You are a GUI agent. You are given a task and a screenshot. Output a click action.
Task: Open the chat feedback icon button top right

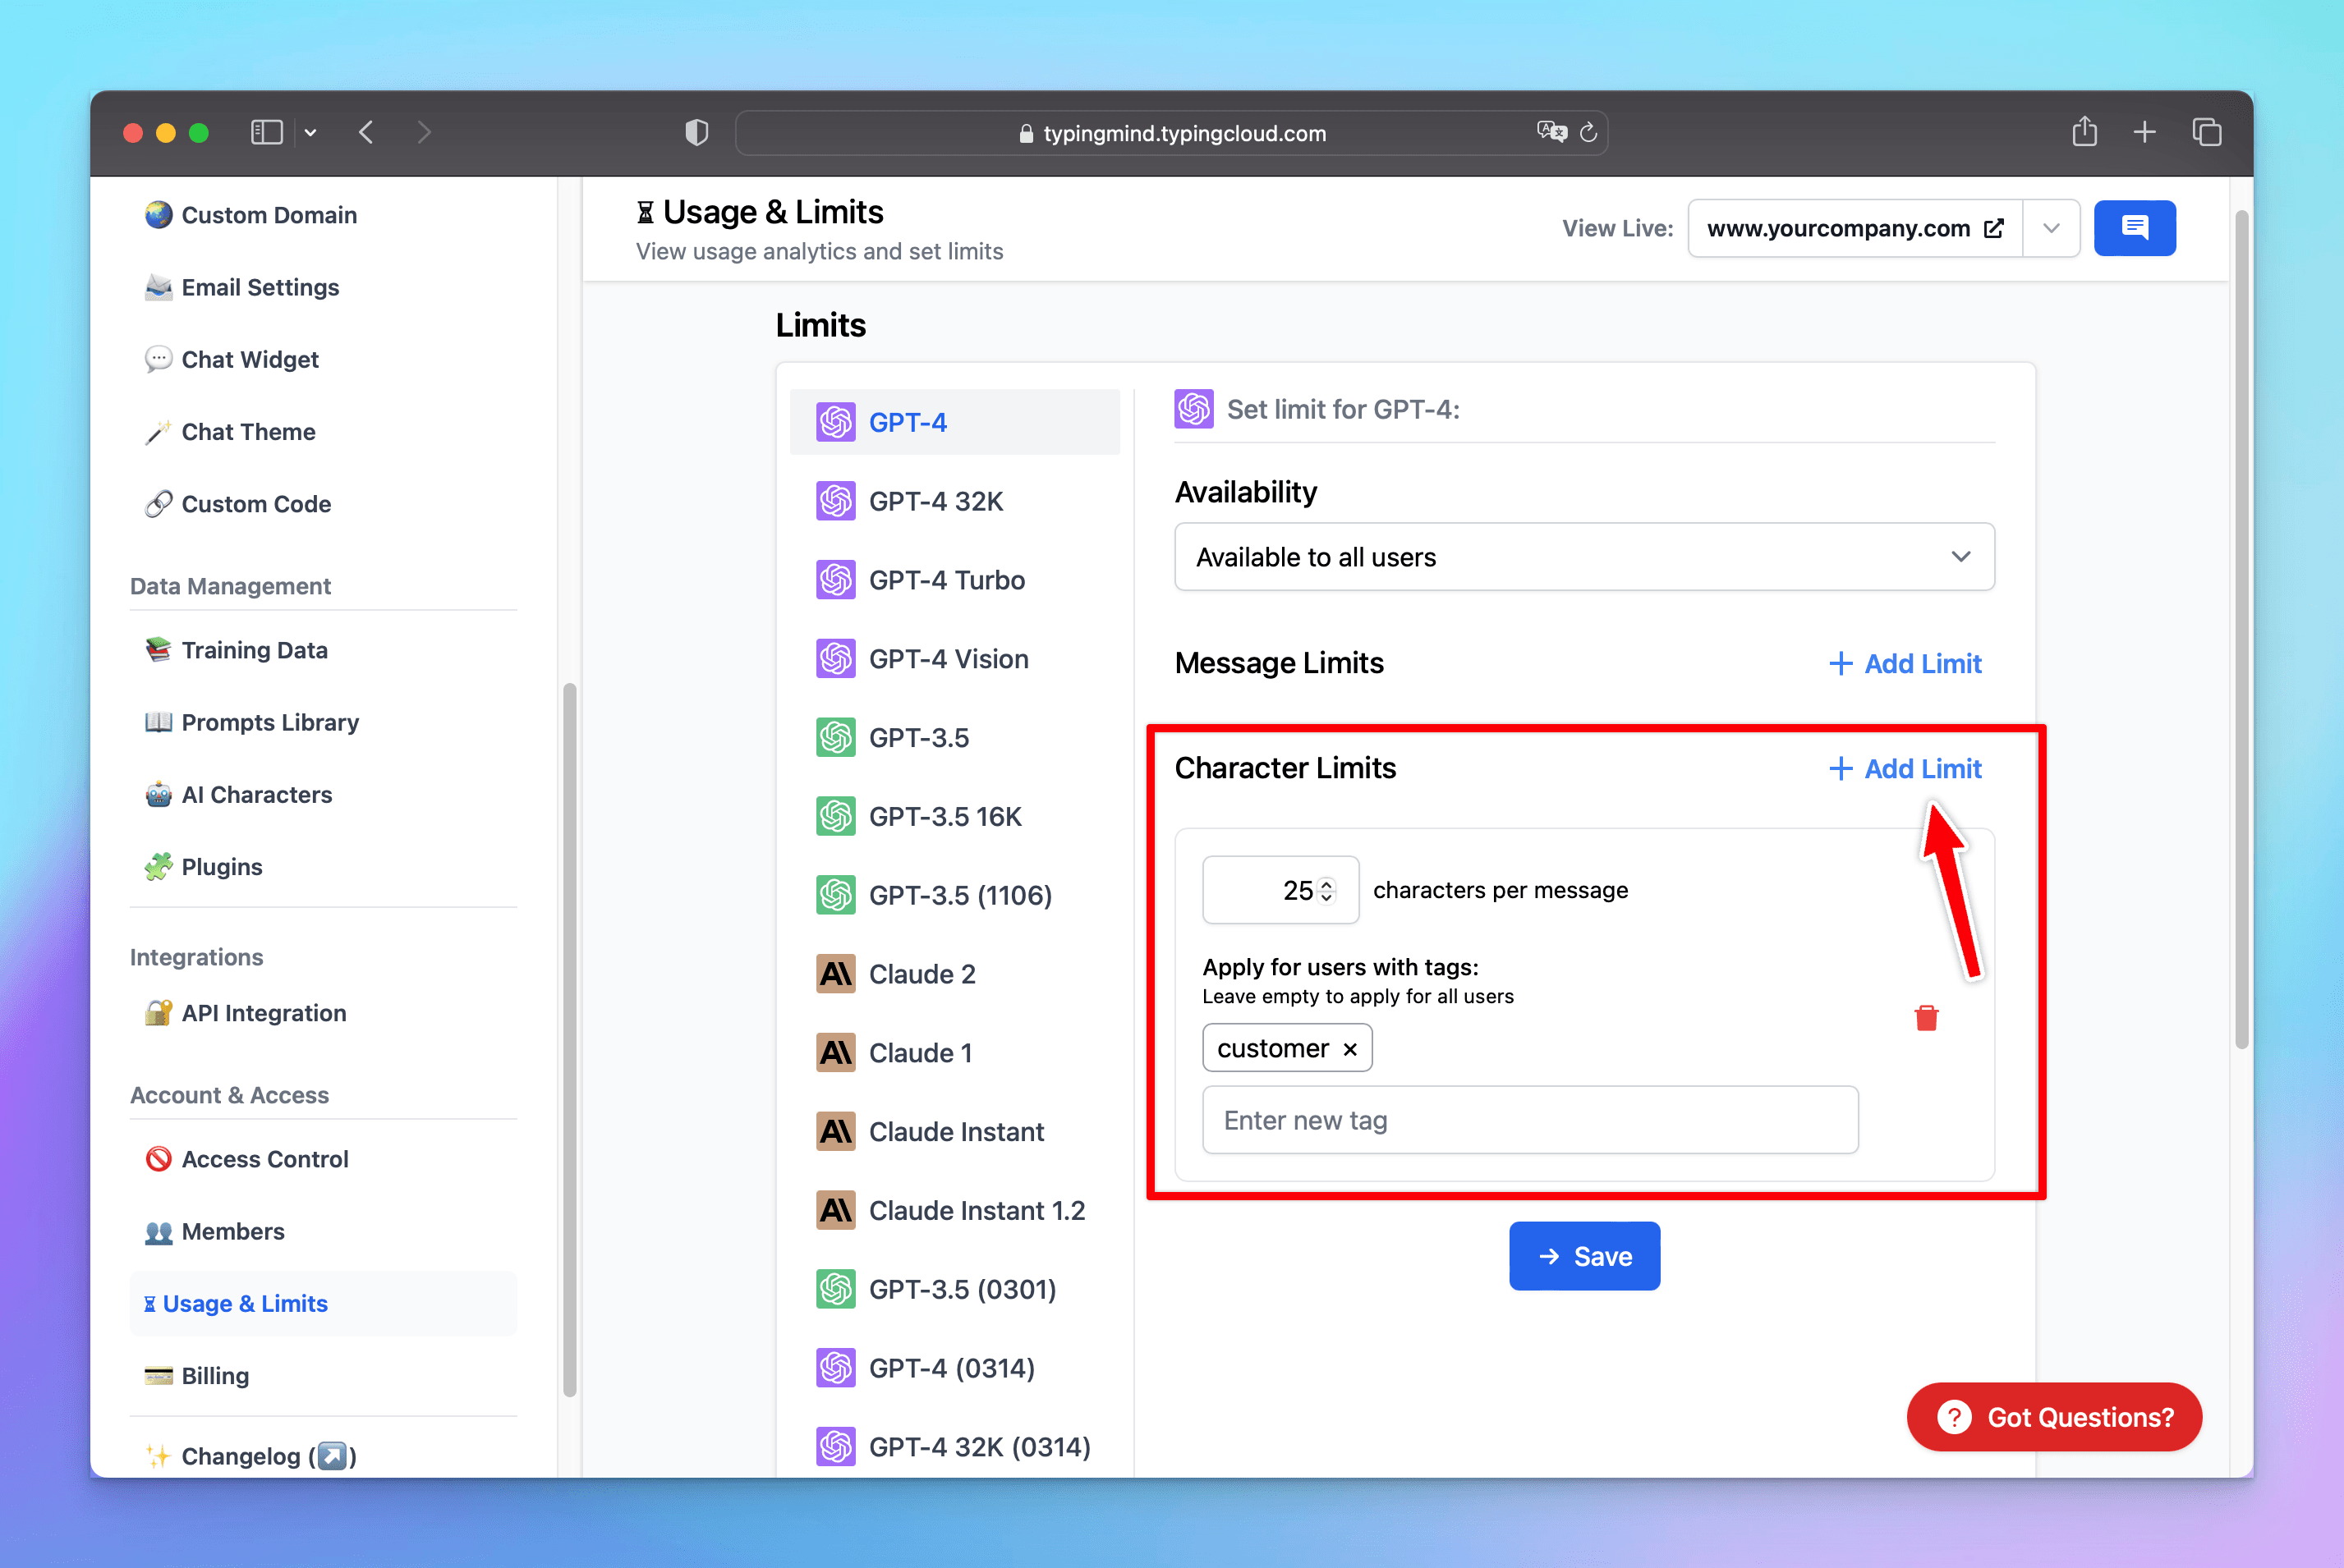(x=2135, y=228)
